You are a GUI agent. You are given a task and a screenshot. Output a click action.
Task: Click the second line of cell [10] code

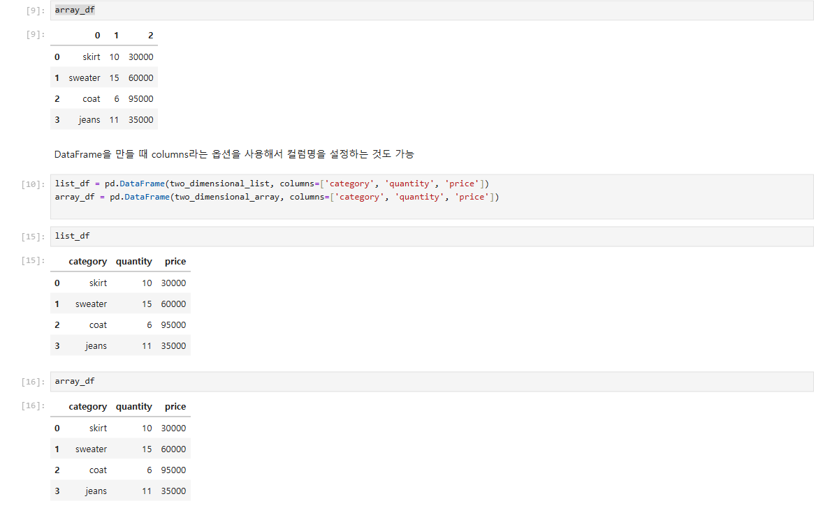point(277,197)
